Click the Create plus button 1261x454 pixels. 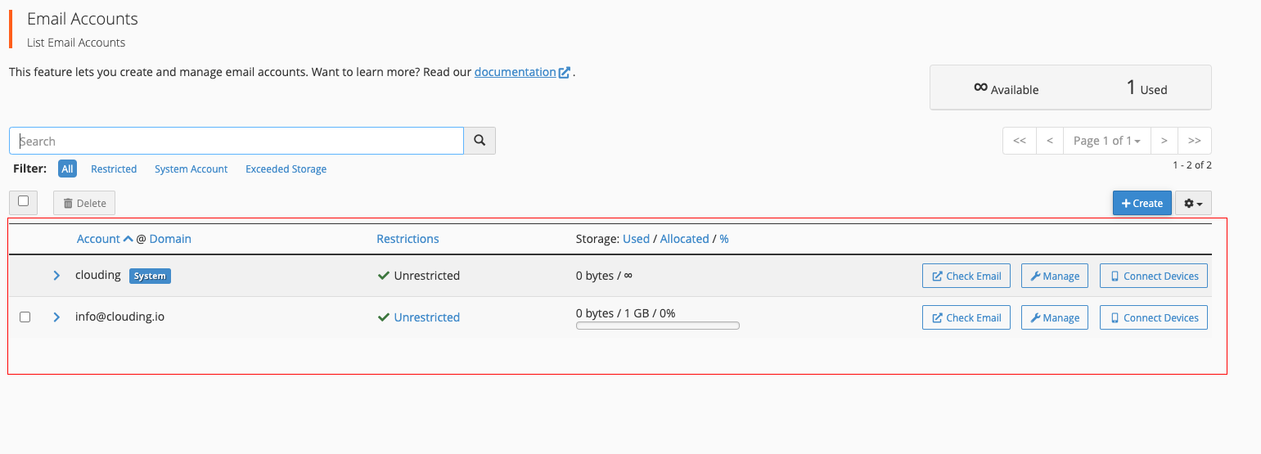(x=1142, y=203)
